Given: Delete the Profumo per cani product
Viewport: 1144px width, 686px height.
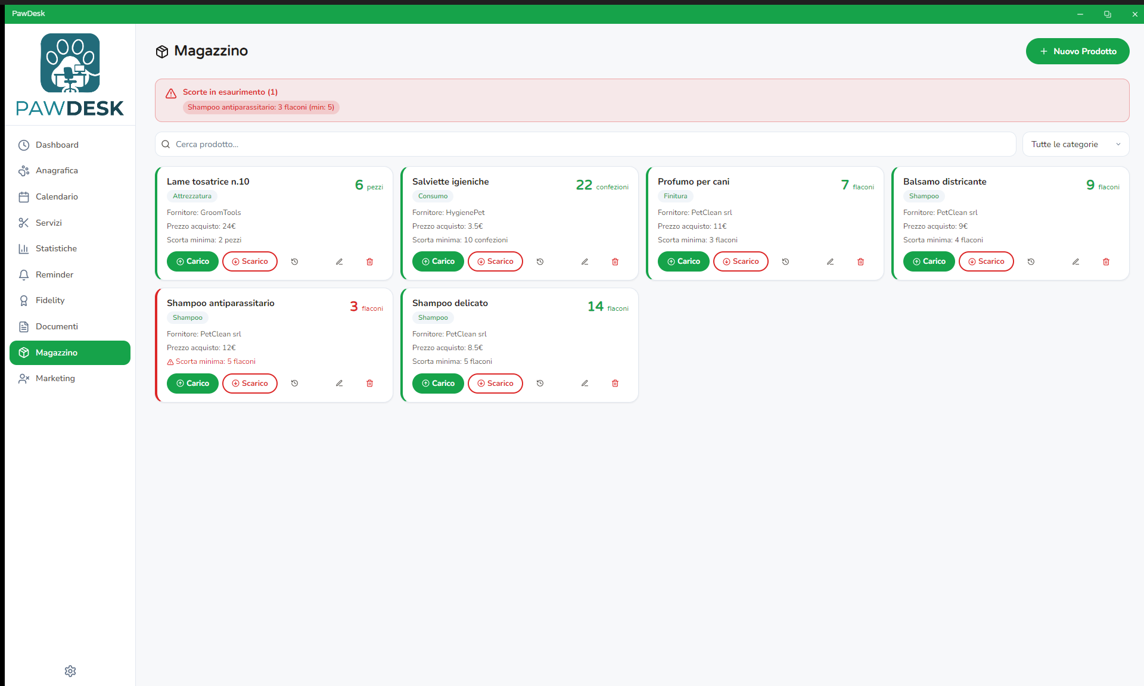Looking at the screenshot, I should point(860,261).
